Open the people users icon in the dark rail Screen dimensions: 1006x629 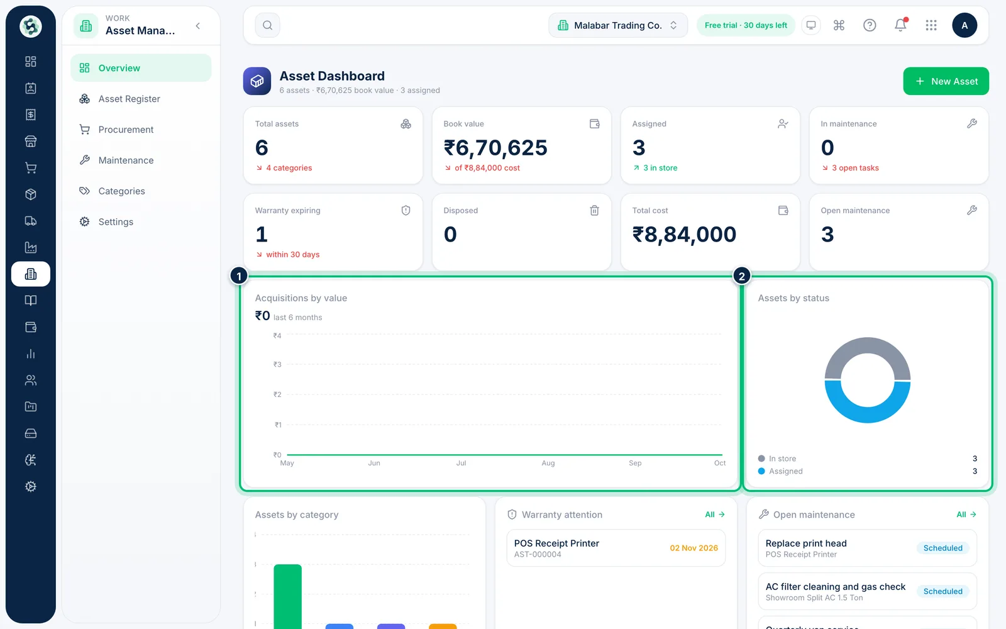30,380
